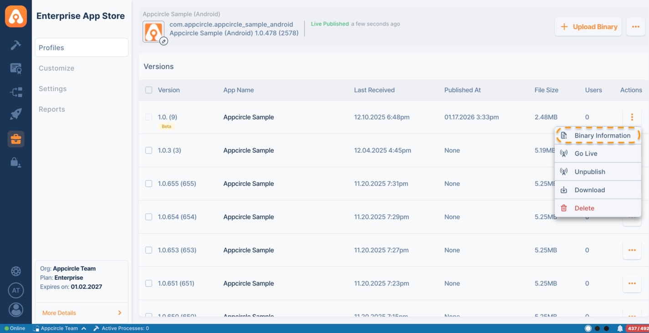Click the Upload Binary button

(x=588, y=26)
